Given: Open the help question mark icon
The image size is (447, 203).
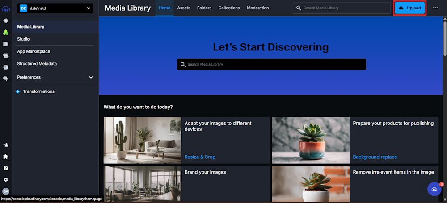Looking at the screenshot, I should coord(6,168).
